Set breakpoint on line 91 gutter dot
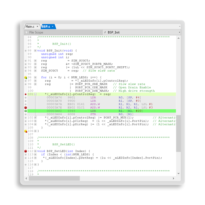Image resolution: width=205 pixels, height=205 pixels. 26,61
